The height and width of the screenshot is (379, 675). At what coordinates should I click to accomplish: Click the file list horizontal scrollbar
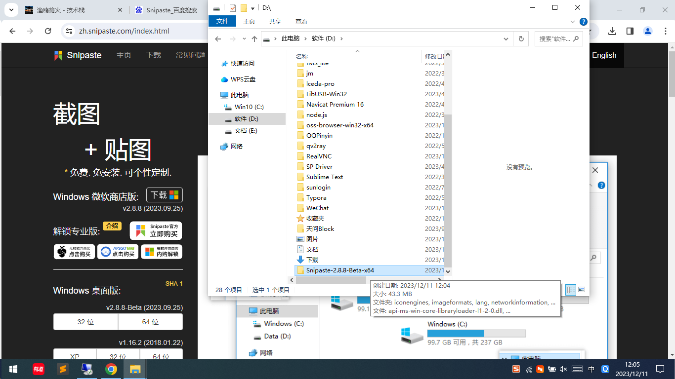(x=332, y=280)
